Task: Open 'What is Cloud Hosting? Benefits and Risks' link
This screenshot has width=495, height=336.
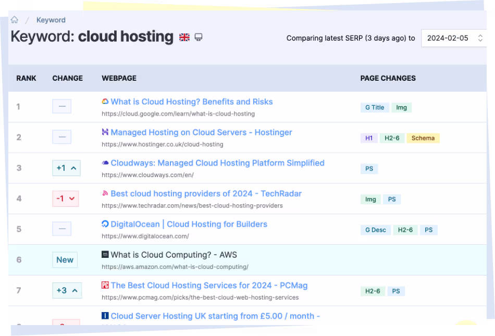Action: tap(192, 102)
